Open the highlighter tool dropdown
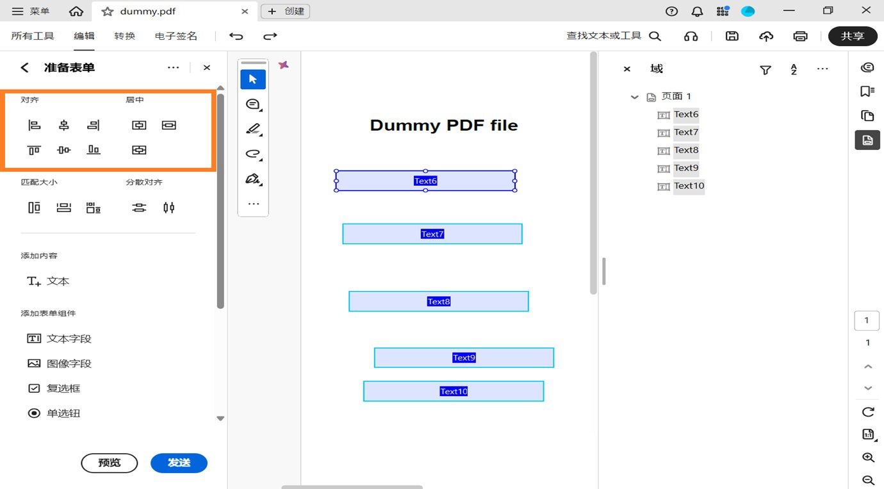 pyautogui.click(x=253, y=129)
